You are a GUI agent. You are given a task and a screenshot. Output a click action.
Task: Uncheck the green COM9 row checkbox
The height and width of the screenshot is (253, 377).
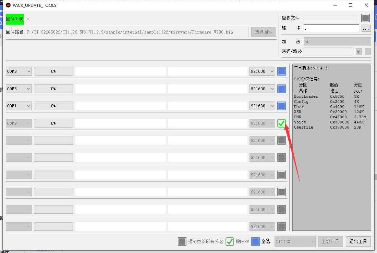pyautogui.click(x=281, y=123)
